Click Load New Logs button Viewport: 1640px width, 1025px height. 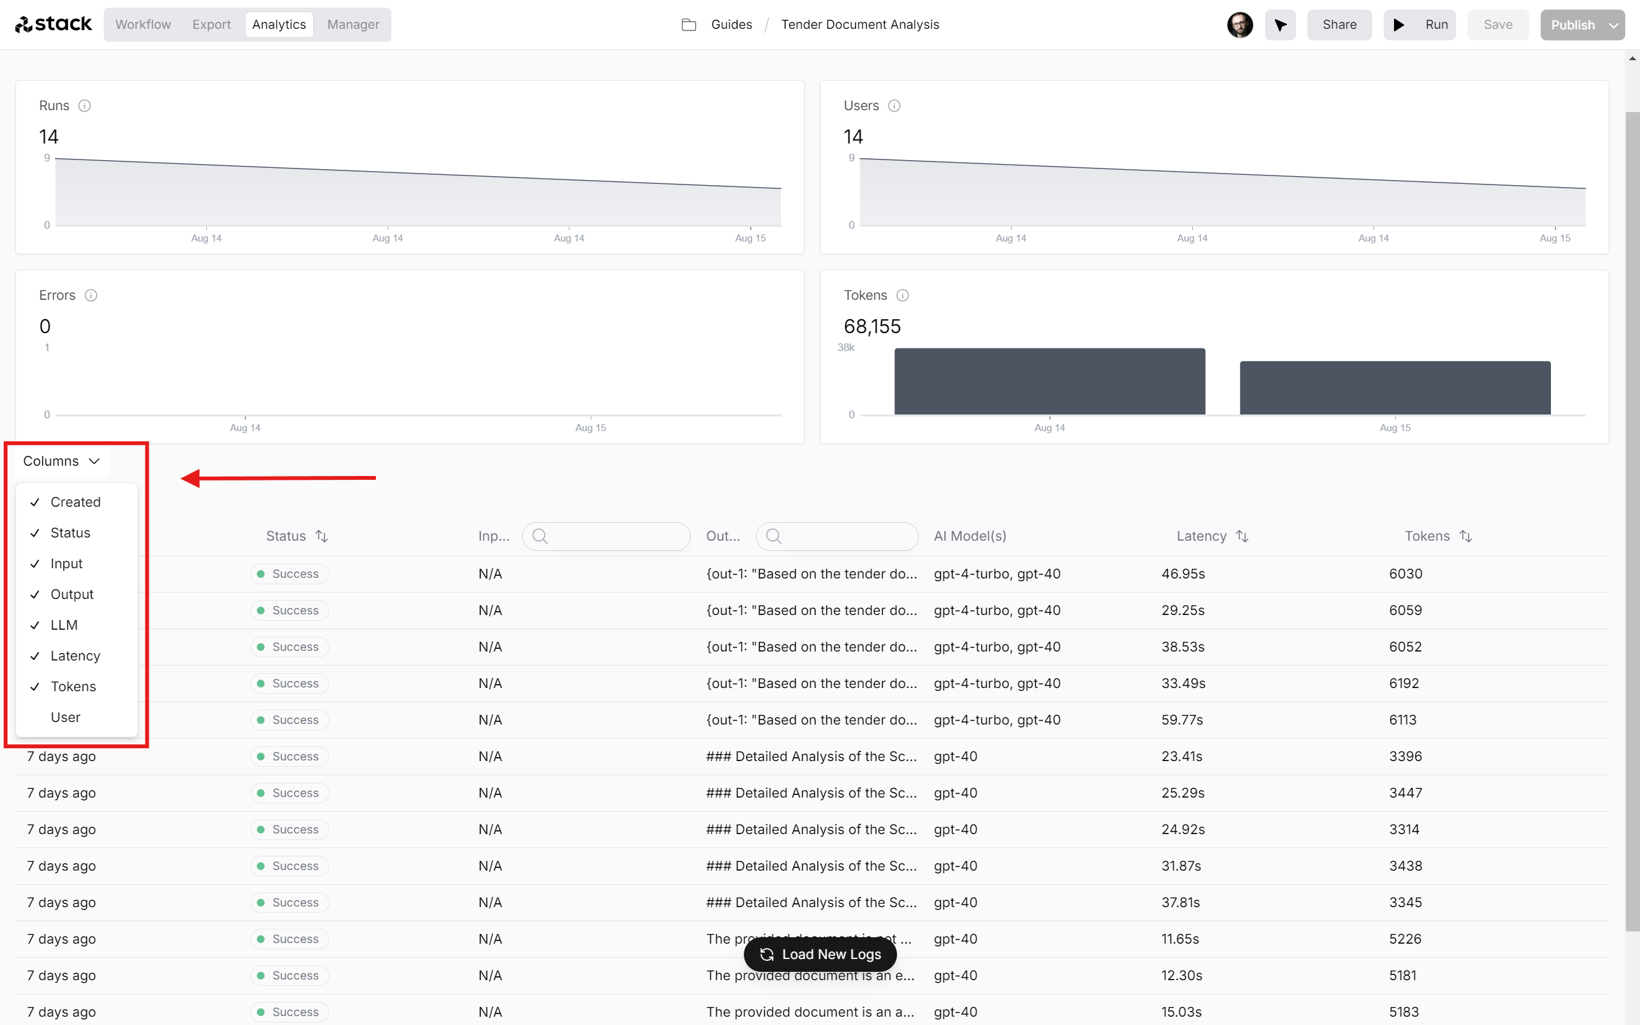[819, 954]
